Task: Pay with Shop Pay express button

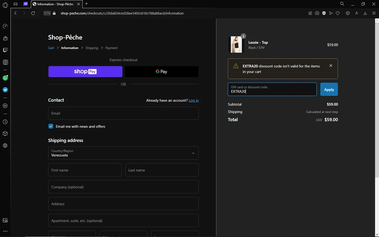Action: coord(85,72)
